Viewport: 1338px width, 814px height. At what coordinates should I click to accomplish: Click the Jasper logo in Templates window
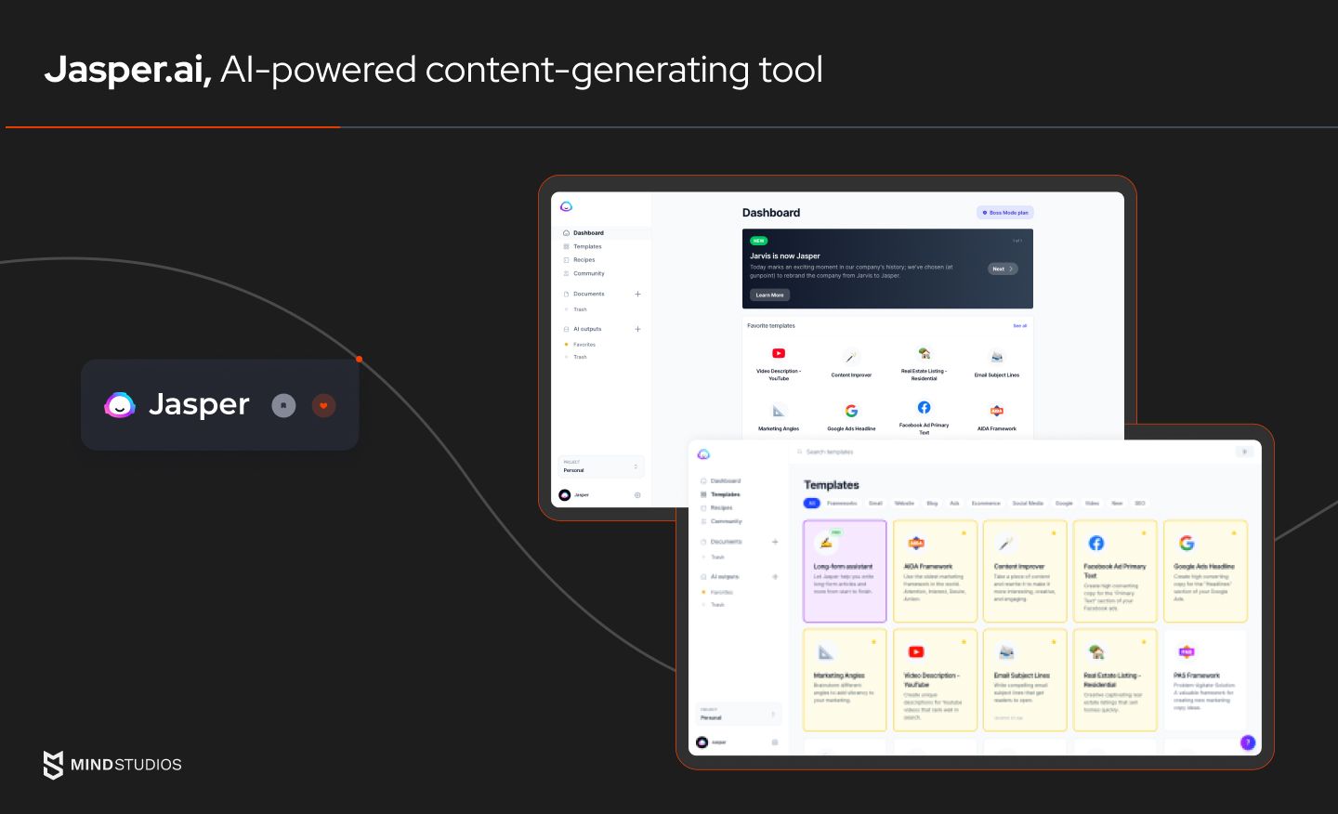703,454
